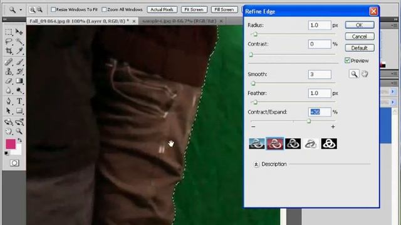Screen dimensions: 401x225
Task: Click the Actual Pixels button
Action: point(162,10)
